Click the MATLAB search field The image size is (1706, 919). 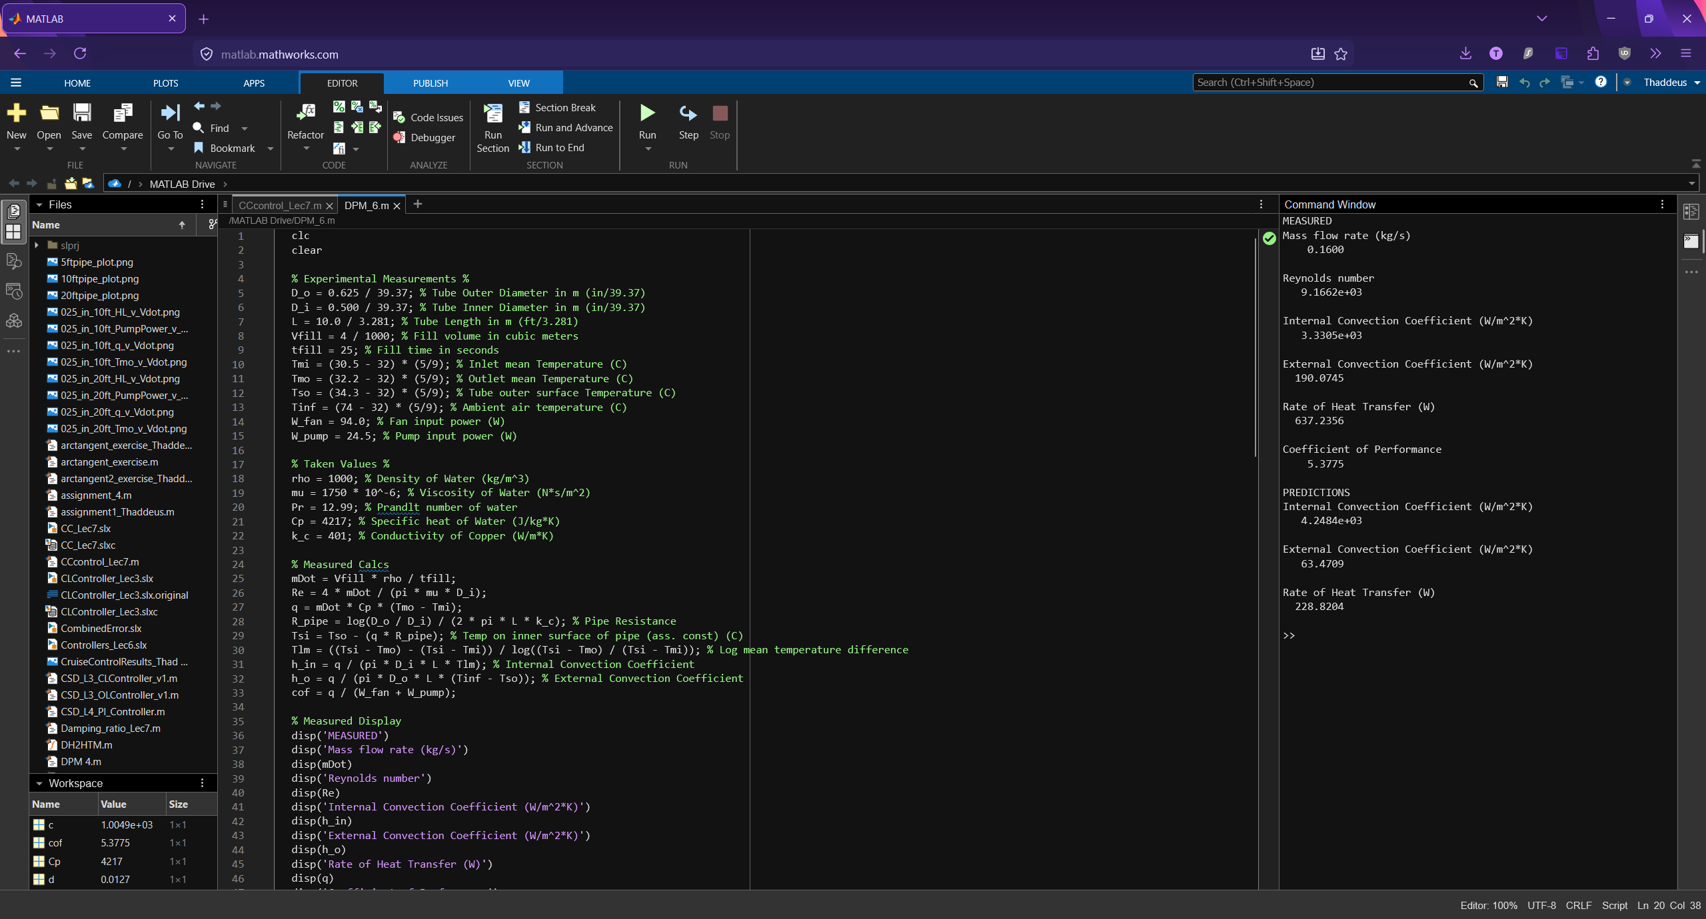pyautogui.click(x=1329, y=83)
